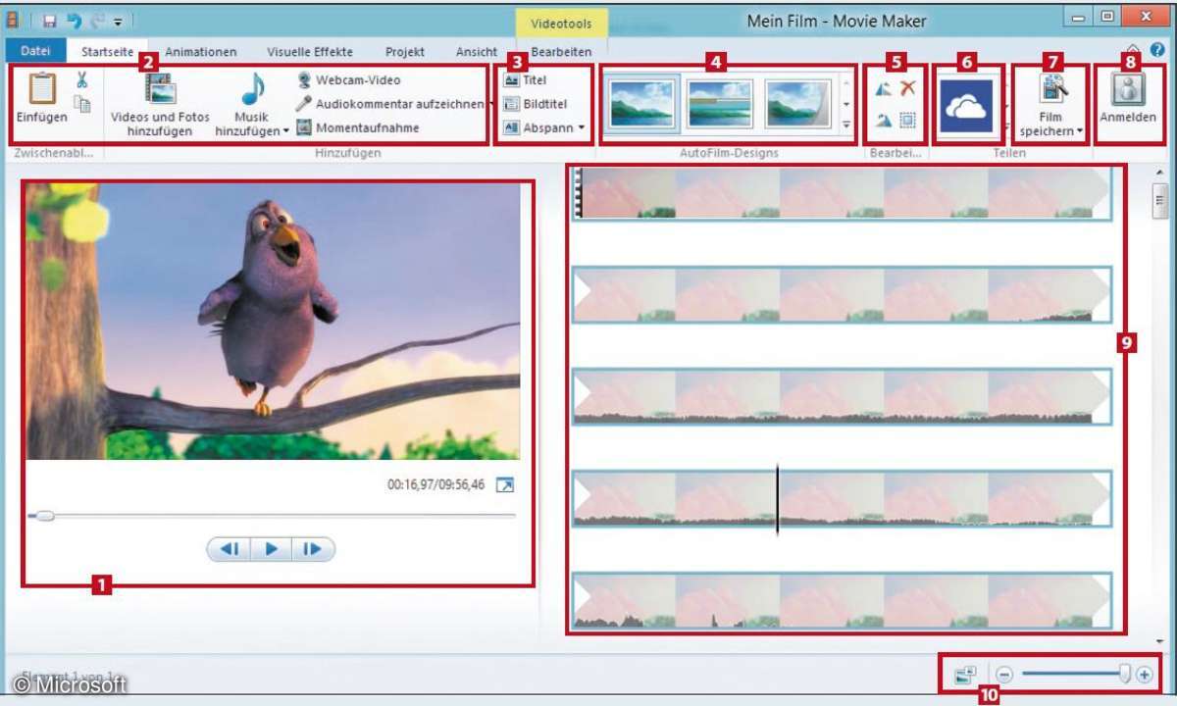This screenshot has height=706, width=1177.
Task: Rotate left using the upper rotate icon
Action: coord(883,89)
